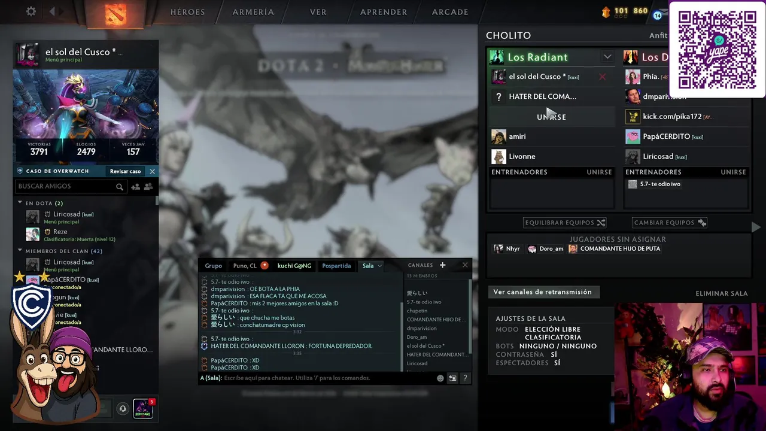Open the Dota 2 home logo
Image resolution: width=766 pixels, height=431 pixels.
pyautogui.click(x=115, y=14)
